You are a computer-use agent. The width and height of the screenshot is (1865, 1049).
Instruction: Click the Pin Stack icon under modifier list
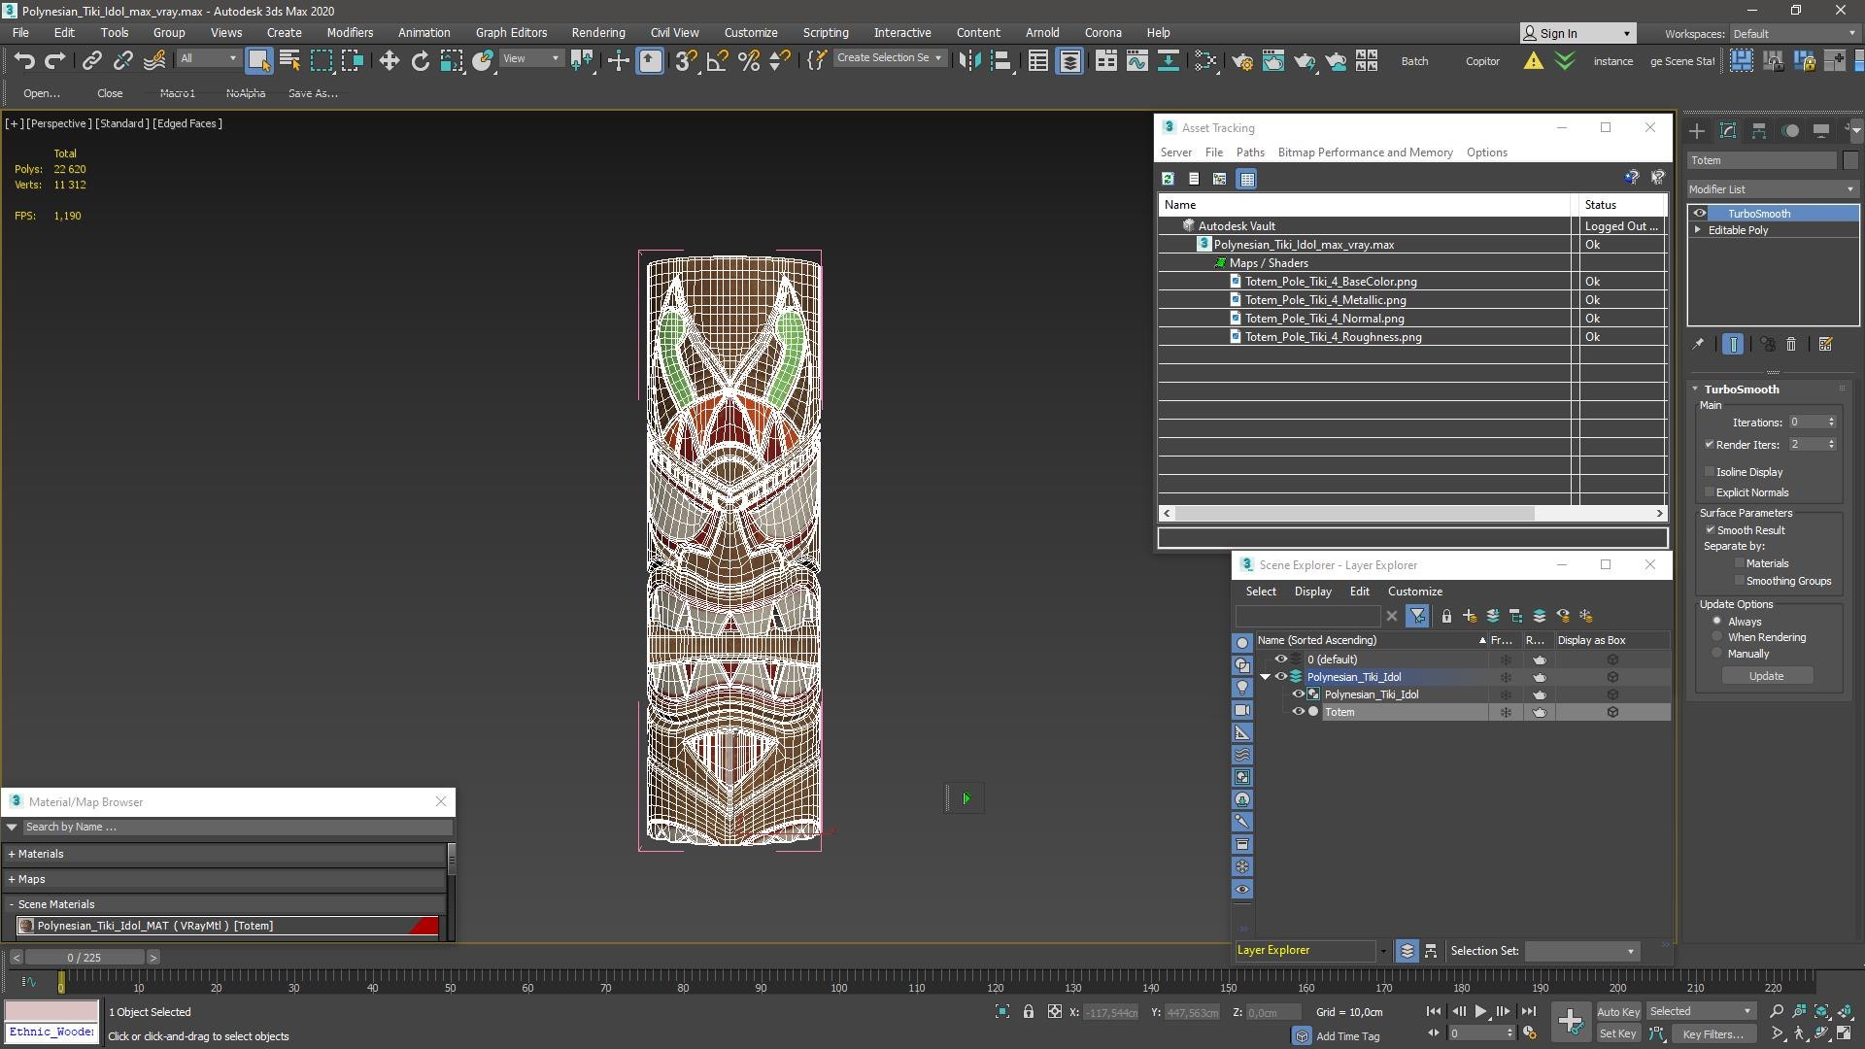1697,344
